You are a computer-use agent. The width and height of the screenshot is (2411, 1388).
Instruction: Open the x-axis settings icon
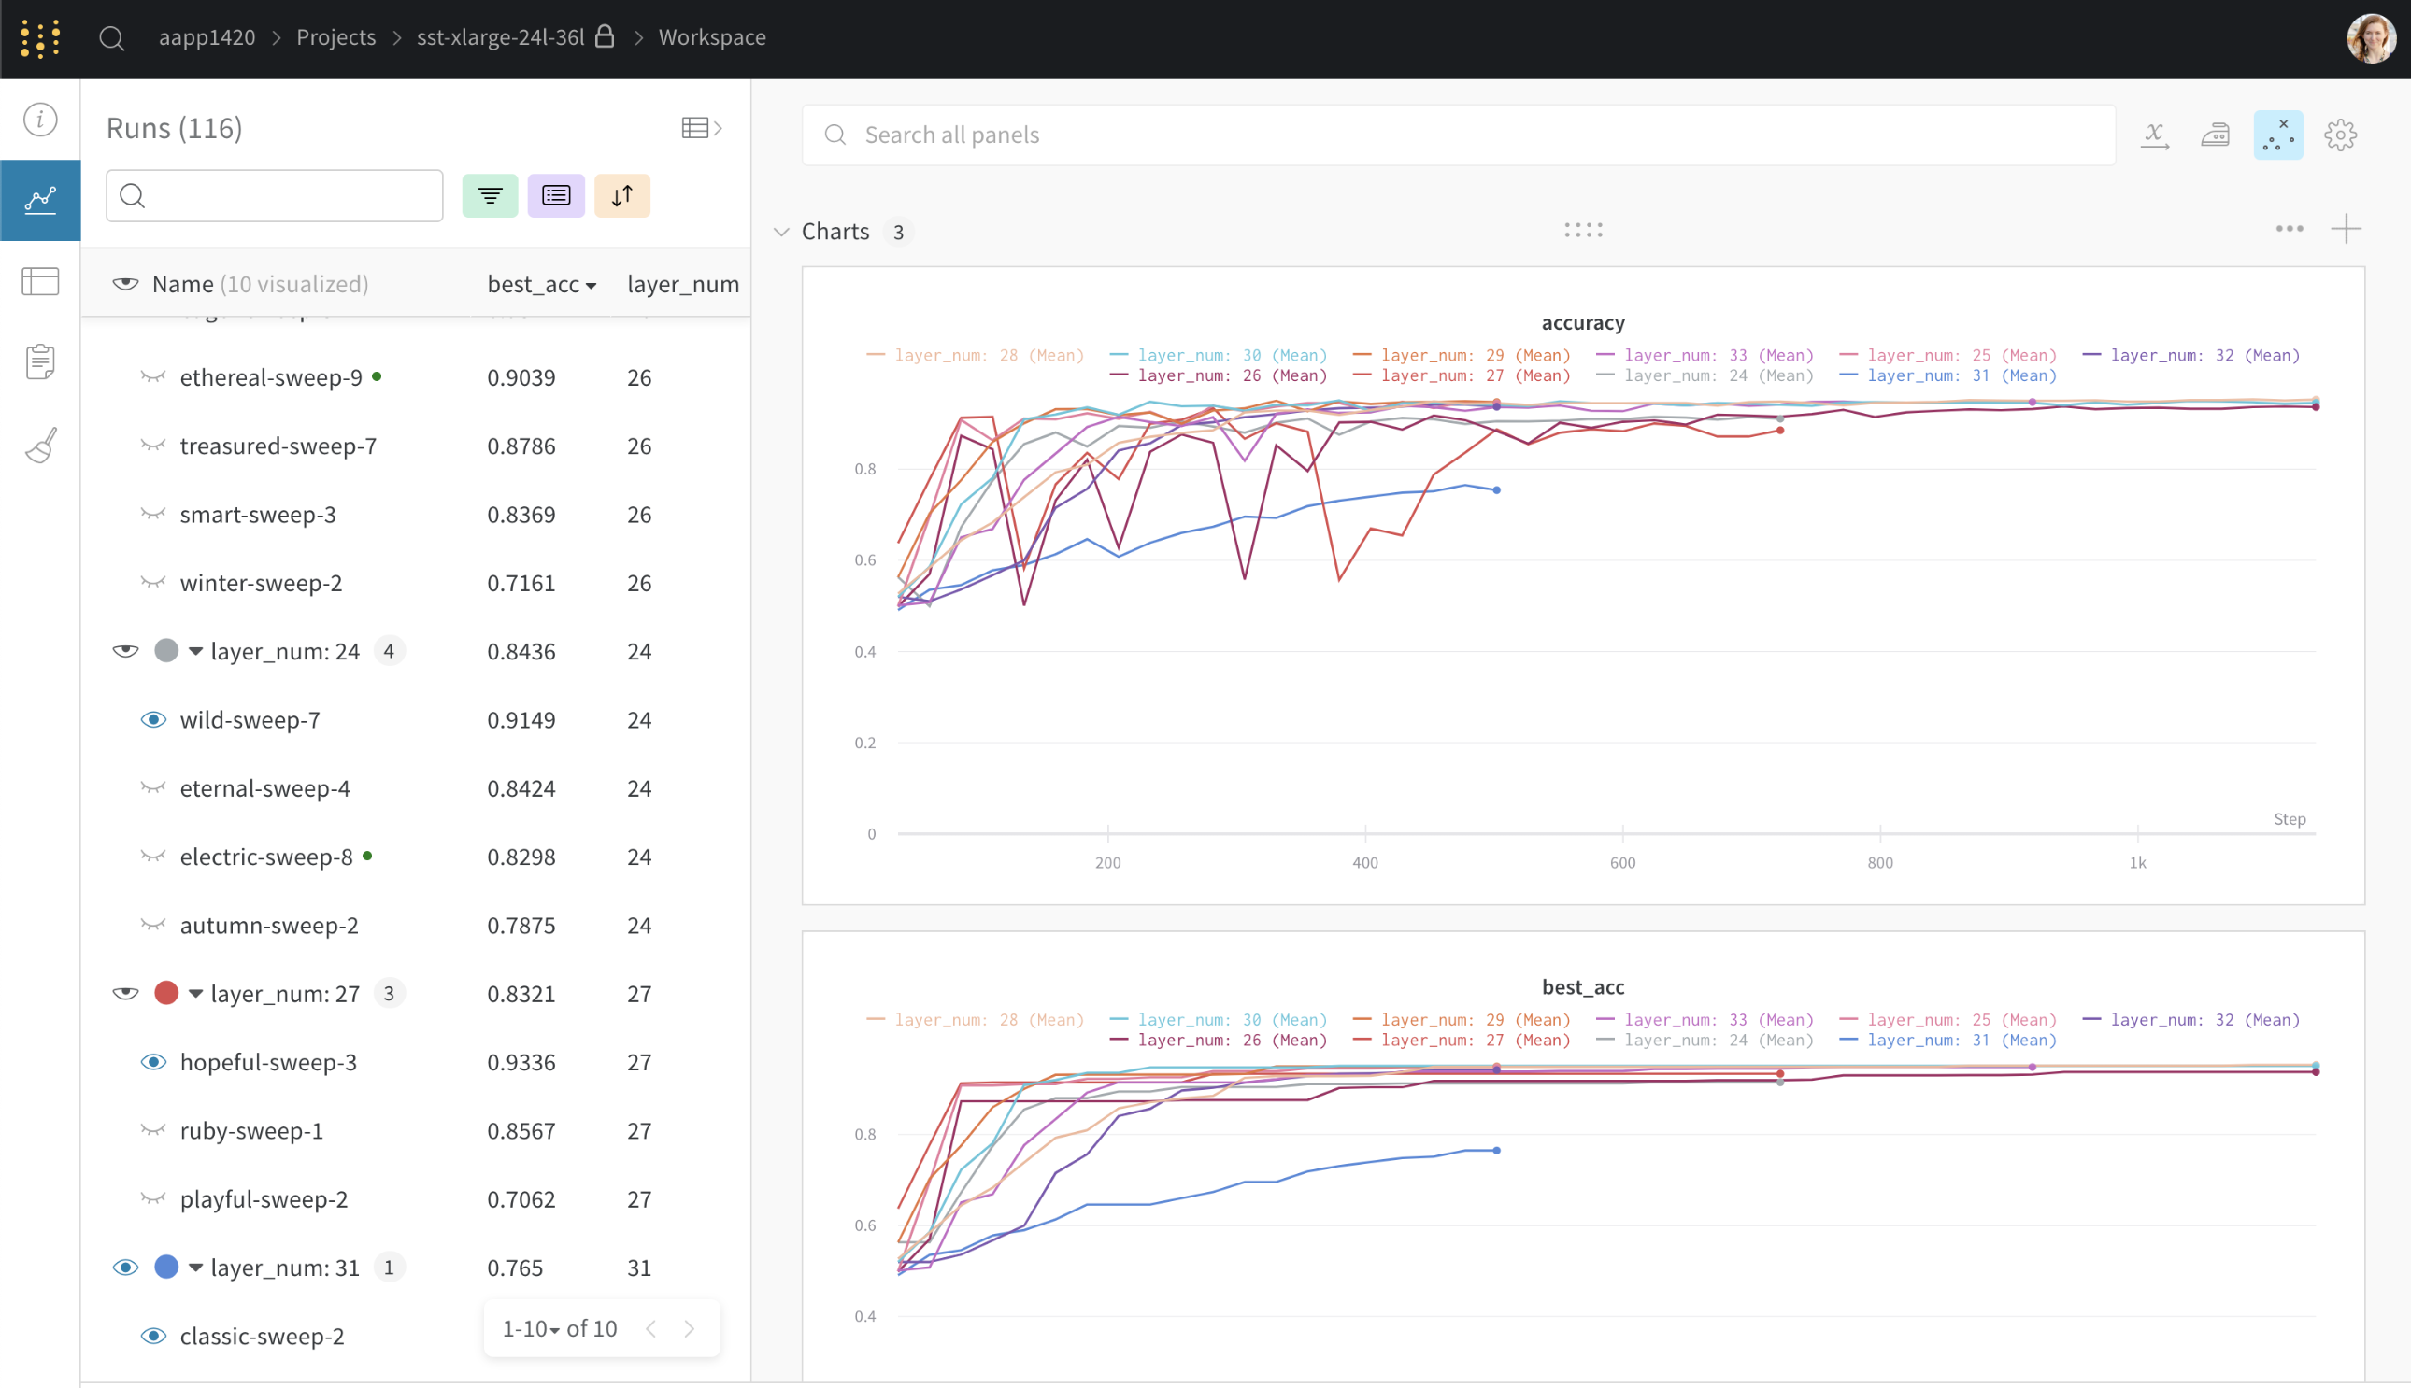click(2154, 135)
